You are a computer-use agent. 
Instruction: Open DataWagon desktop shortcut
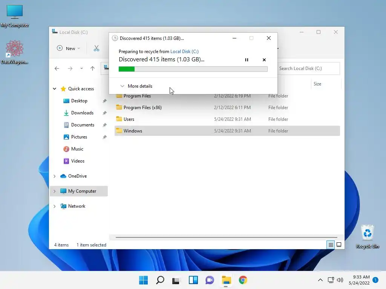[15, 52]
